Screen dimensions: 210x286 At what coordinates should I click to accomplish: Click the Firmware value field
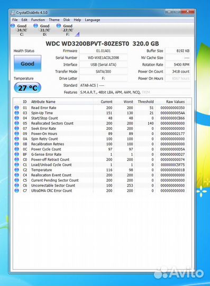pyautogui.click(x=103, y=51)
